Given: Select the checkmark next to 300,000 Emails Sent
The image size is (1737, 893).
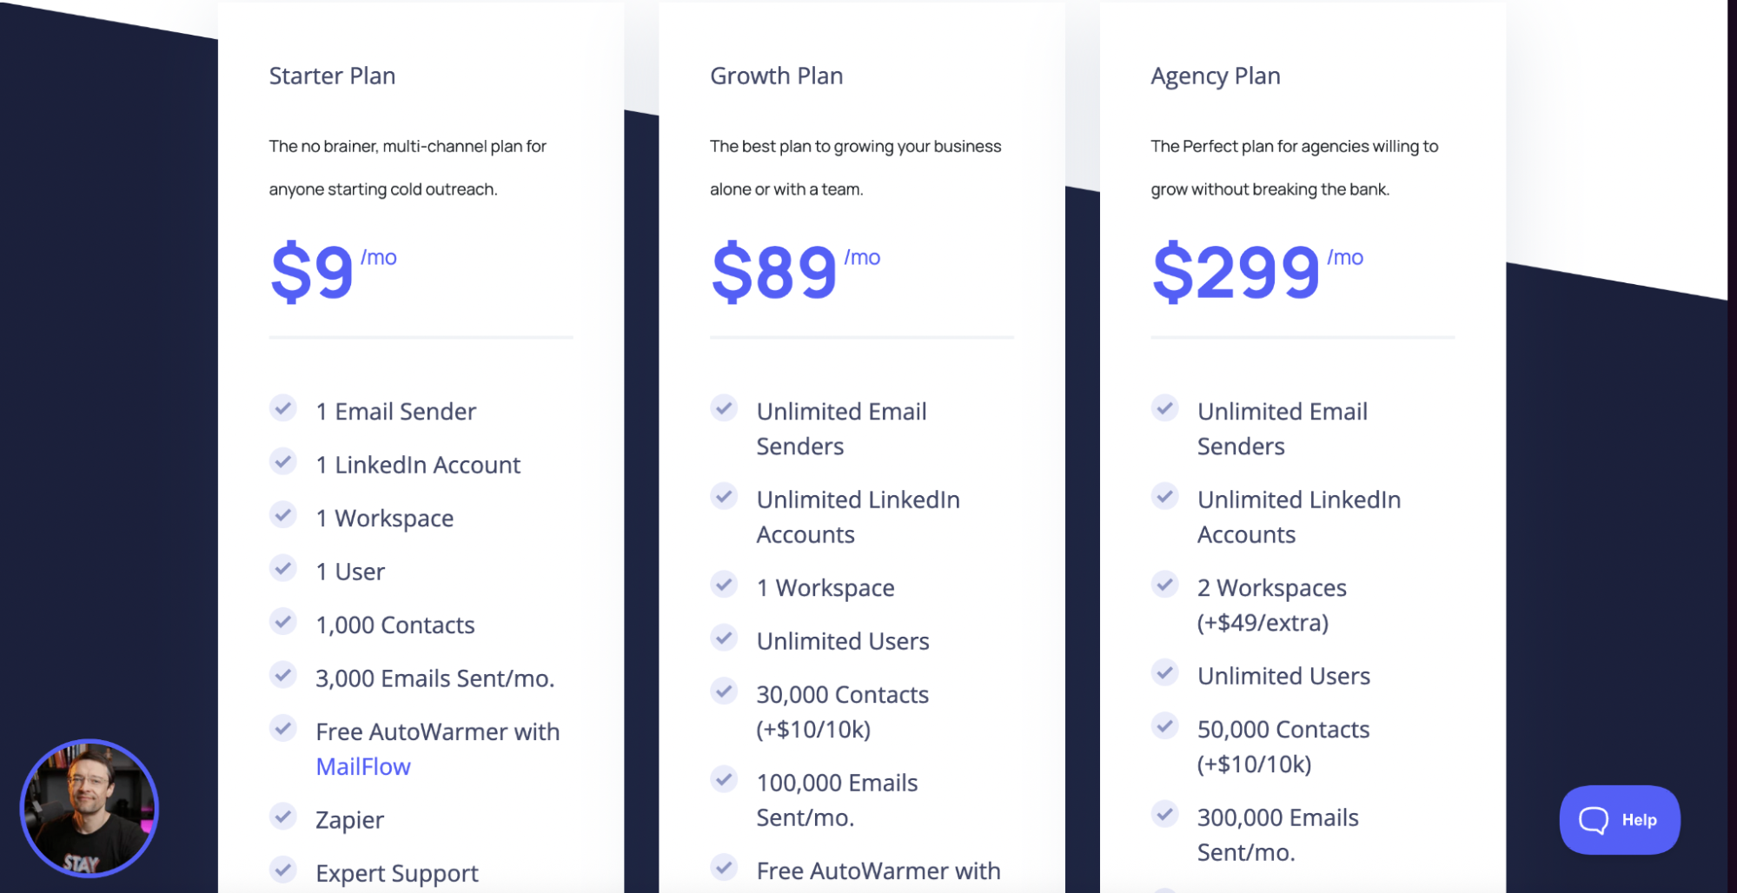Looking at the screenshot, I should 1164,815.
